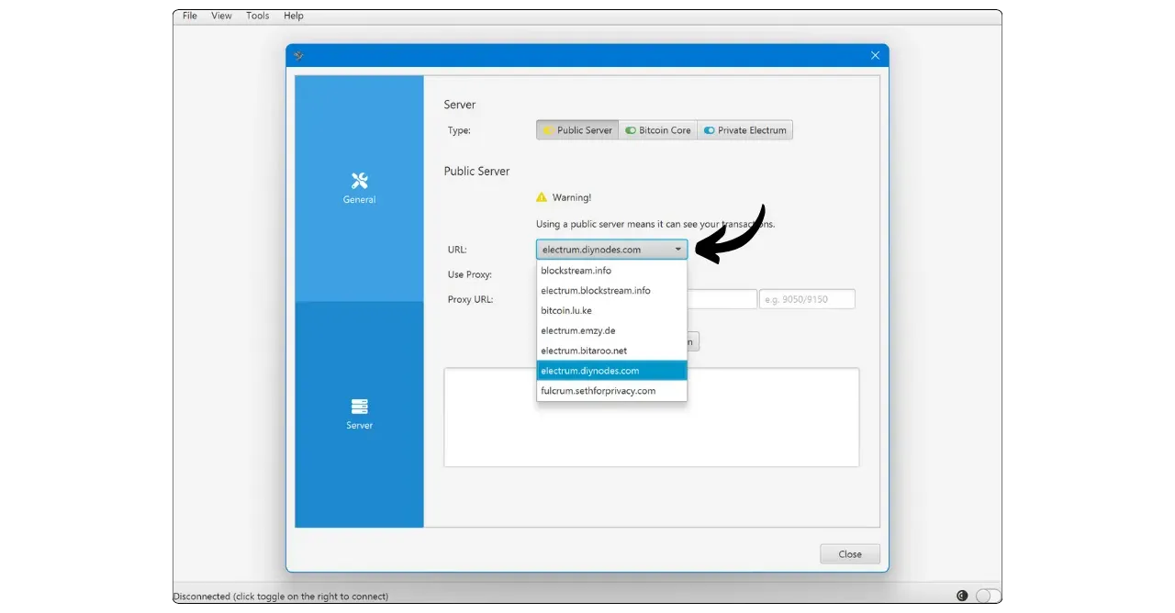Click the yellow warning triangle icon
The image size is (1175, 613).
[542, 197]
